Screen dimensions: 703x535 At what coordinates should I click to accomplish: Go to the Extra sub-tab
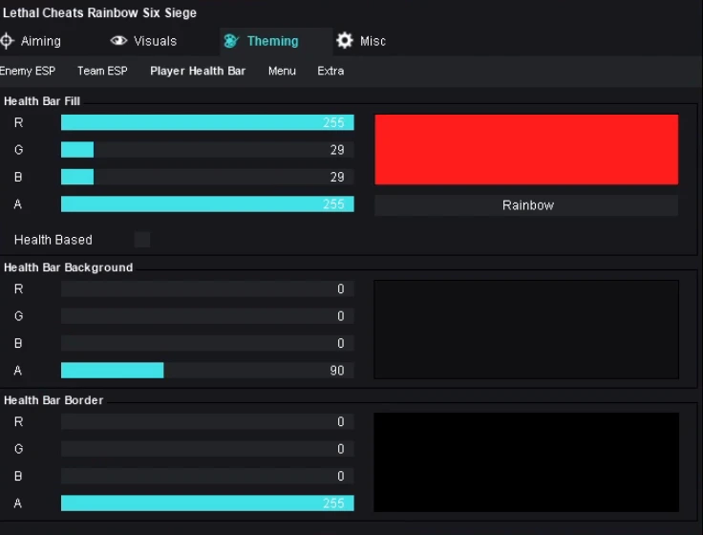(x=330, y=71)
